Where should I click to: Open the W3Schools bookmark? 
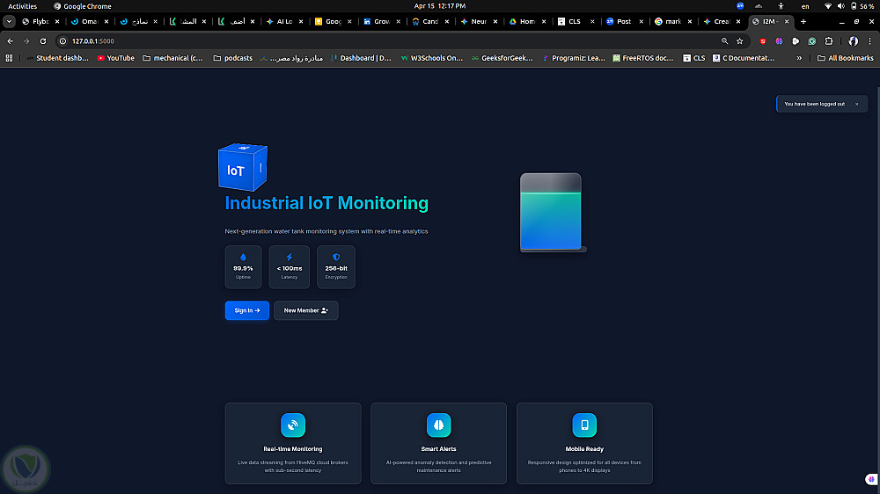[x=431, y=58]
